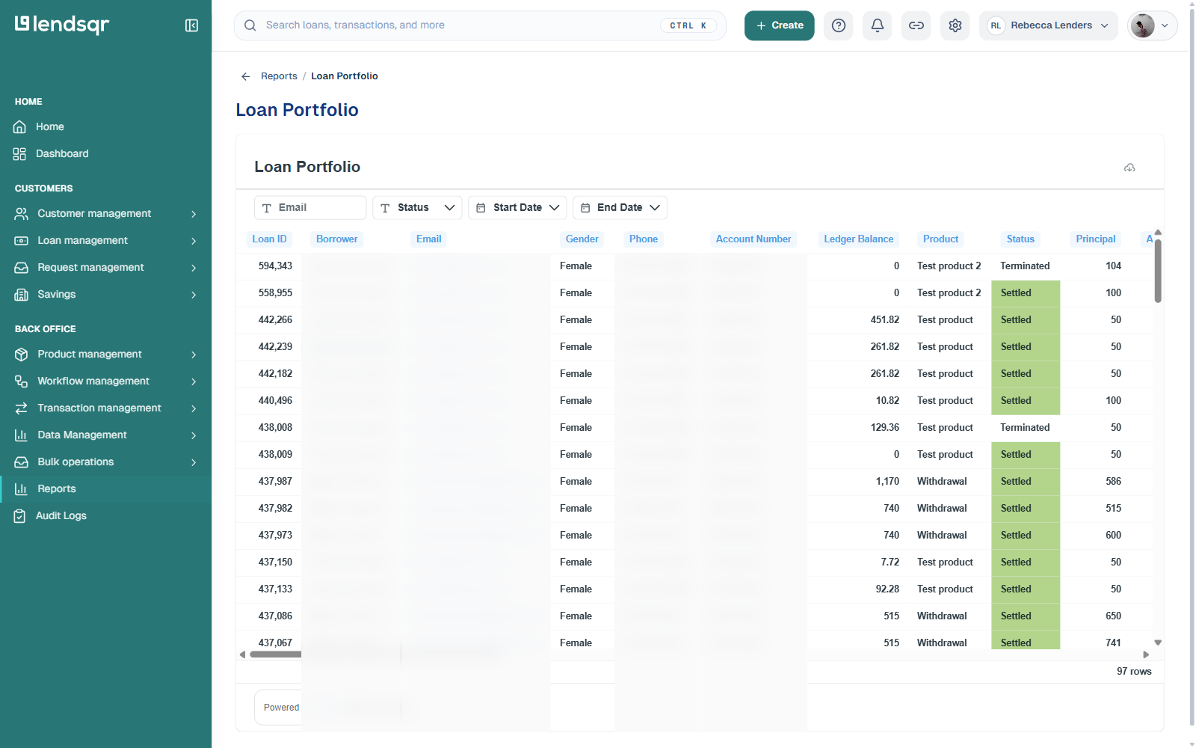Open Home in sidebar
1196x748 pixels.
pos(50,127)
